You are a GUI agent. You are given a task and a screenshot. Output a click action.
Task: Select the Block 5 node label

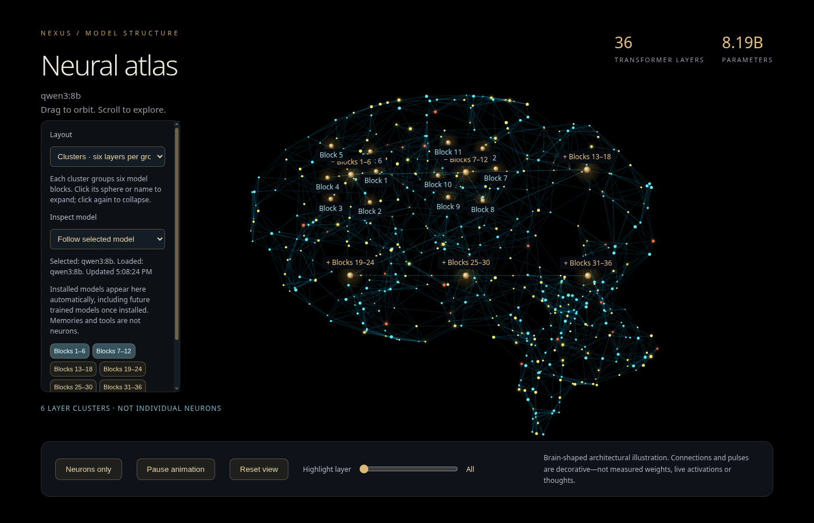pos(331,155)
